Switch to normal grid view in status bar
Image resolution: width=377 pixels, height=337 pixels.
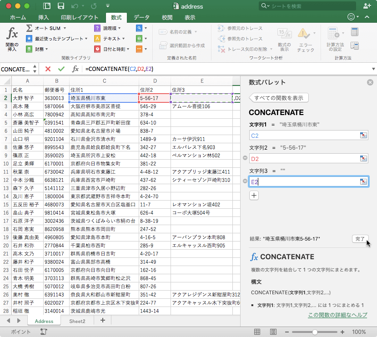tap(257, 332)
